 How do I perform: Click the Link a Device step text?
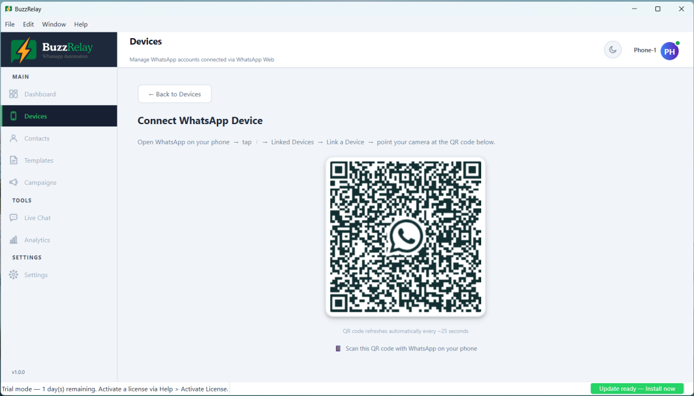click(x=345, y=142)
